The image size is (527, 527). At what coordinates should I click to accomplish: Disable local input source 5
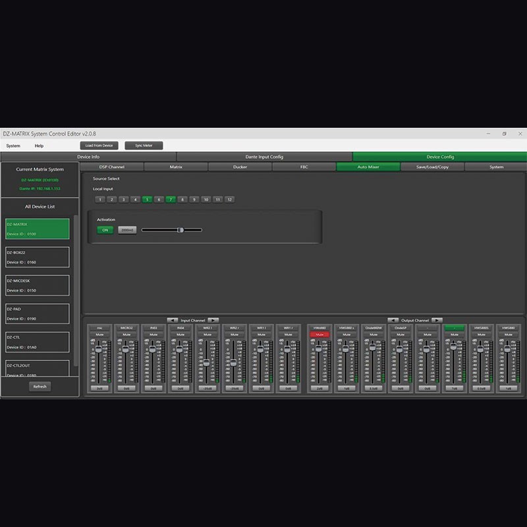click(147, 200)
